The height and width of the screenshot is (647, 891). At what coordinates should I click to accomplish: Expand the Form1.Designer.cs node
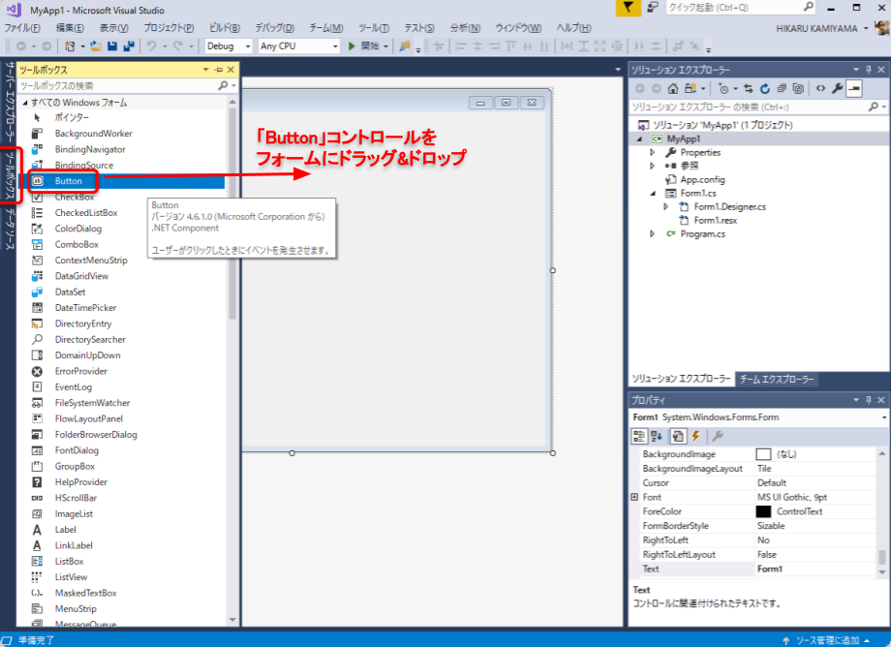(x=666, y=206)
